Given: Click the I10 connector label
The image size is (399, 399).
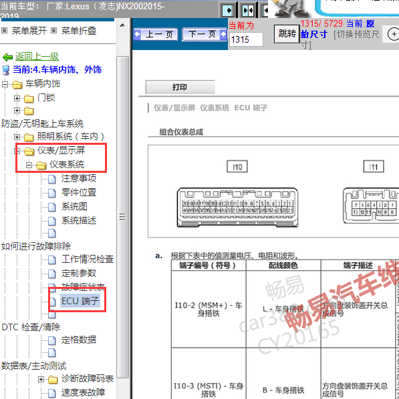Looking at the screenshot, I should click(x=237, y=167).
